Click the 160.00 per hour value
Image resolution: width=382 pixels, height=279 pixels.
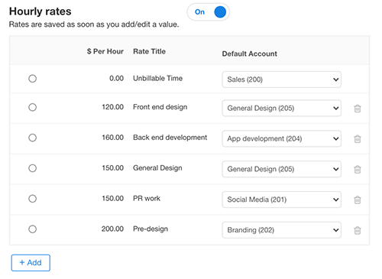coord(113,138)
